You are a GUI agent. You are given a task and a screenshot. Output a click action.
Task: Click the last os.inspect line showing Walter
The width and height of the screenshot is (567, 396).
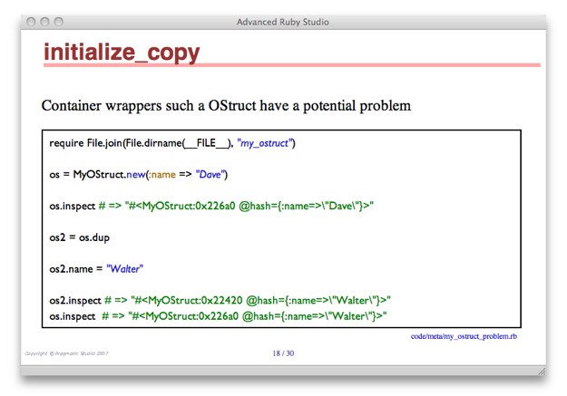pyautogui.click(x=218, y=314)
